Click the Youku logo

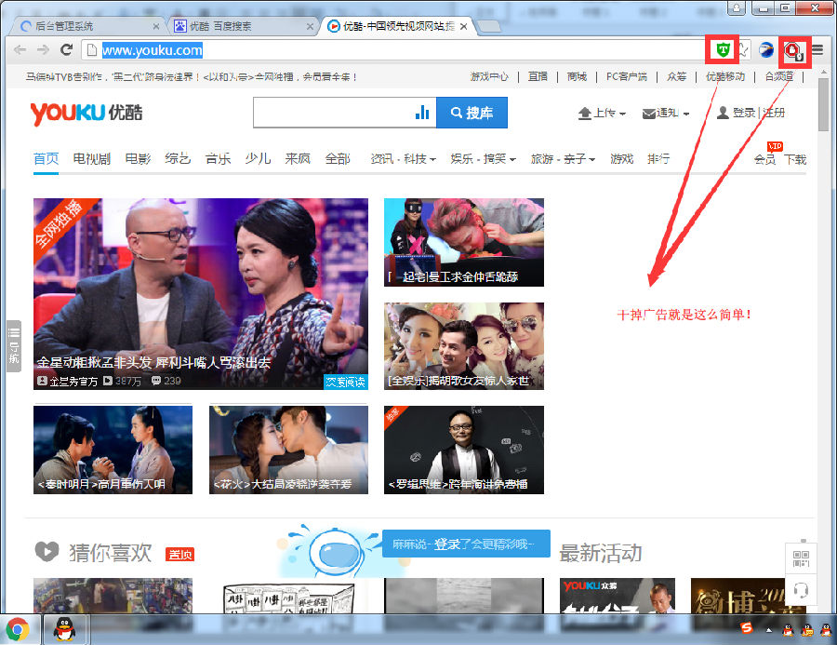[86, 113]
